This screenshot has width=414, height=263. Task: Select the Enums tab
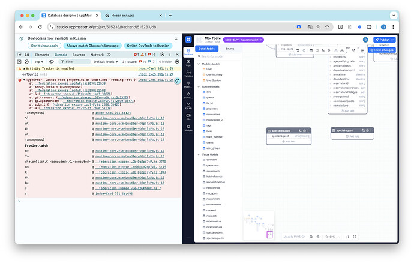tap(230, 49)
